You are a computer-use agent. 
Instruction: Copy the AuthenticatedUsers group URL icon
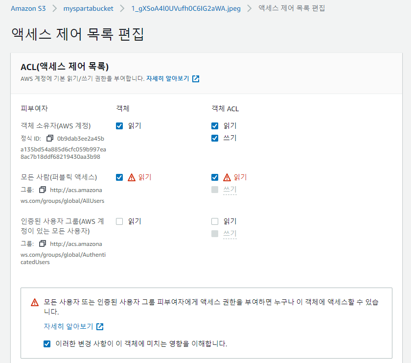pyautogui.click(x=43, y=243)
